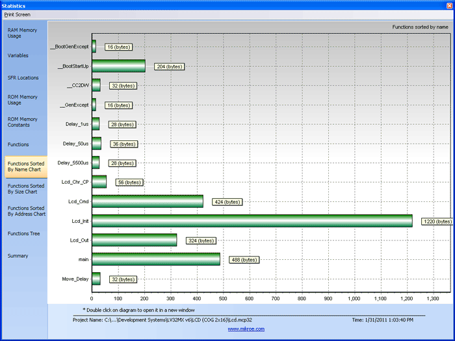
Task: Select the Lcd_Cmd bar
Action: coord(148,201)
